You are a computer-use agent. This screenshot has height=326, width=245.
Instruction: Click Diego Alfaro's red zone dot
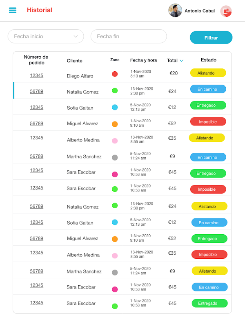pos(115,74)
